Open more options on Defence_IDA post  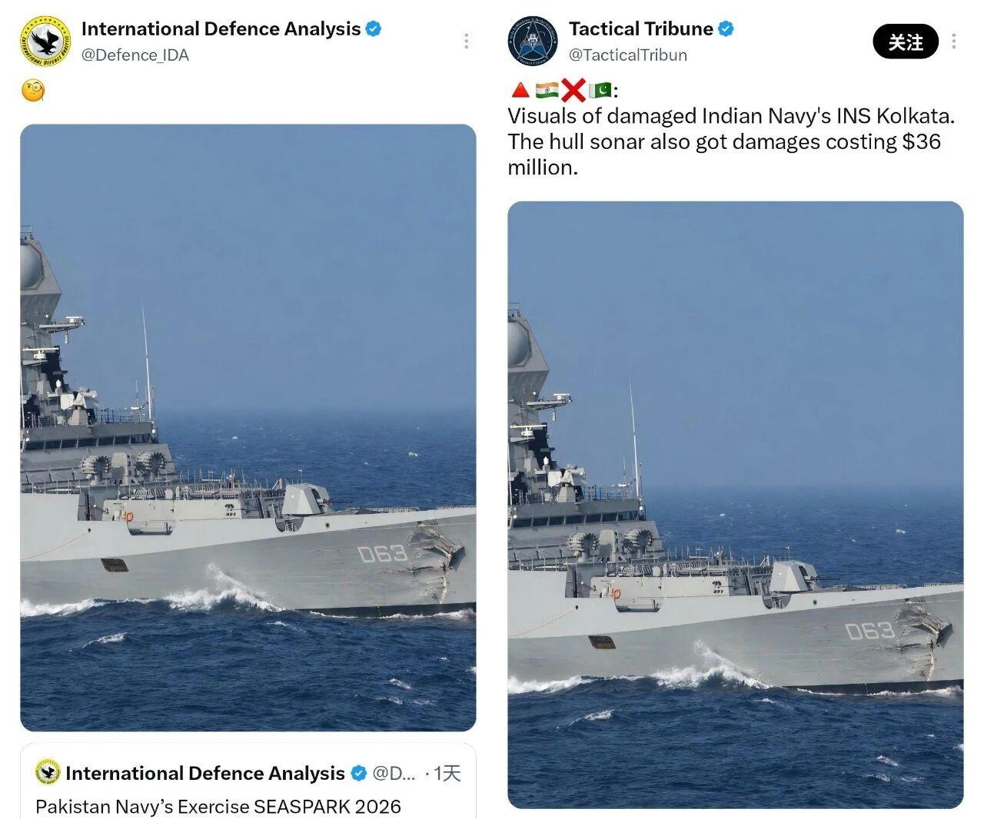pos(466,41)
